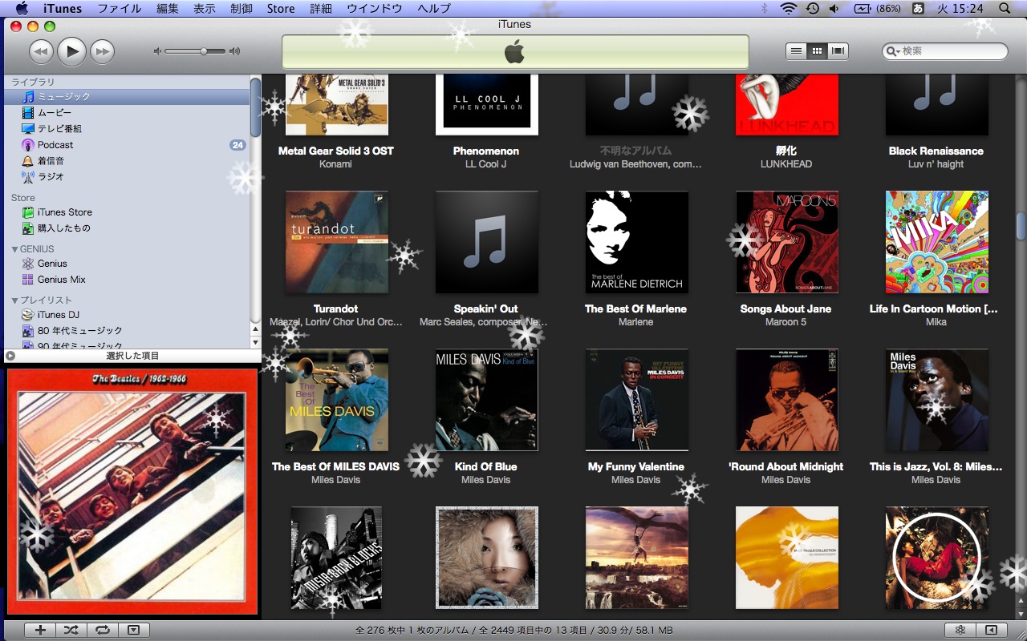The height and width of the screenshot is (641, 1027).
Task: Adjust the volume slider knob
Action: point(204,51)
